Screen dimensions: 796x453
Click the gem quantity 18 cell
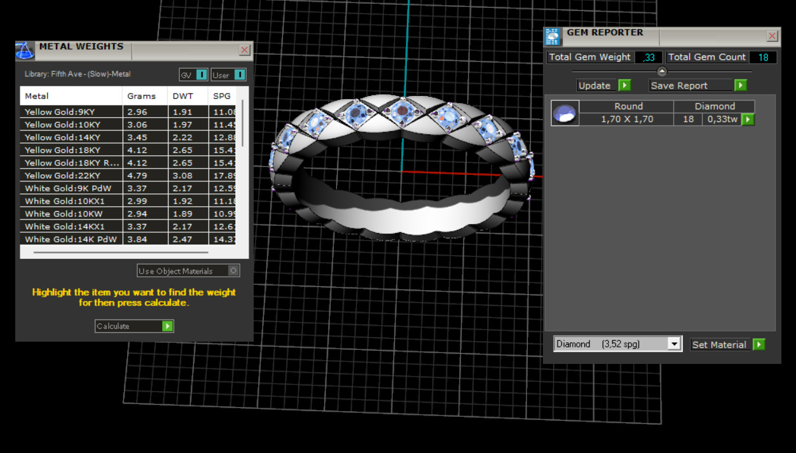tap(688, 119)
